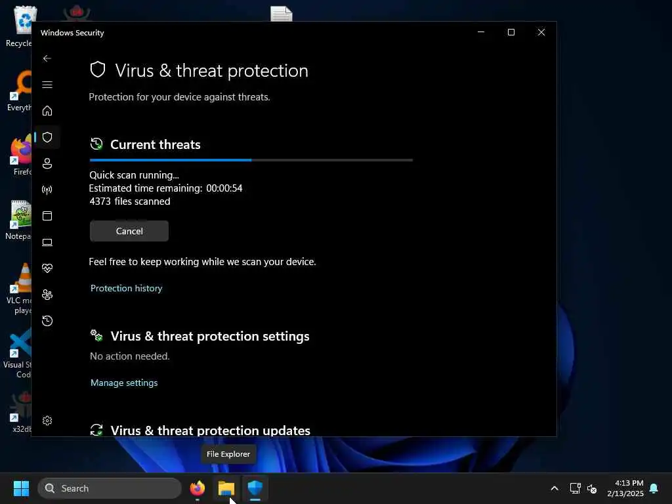Click the quick scan progress bar

coord(251,160)
